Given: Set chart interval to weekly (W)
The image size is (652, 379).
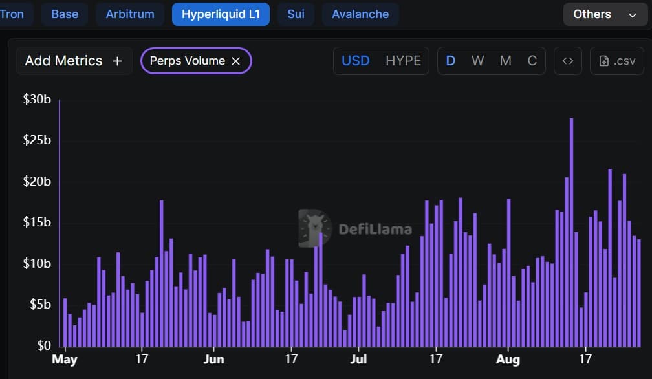Looking at the screenshot, I should [477, 61].
